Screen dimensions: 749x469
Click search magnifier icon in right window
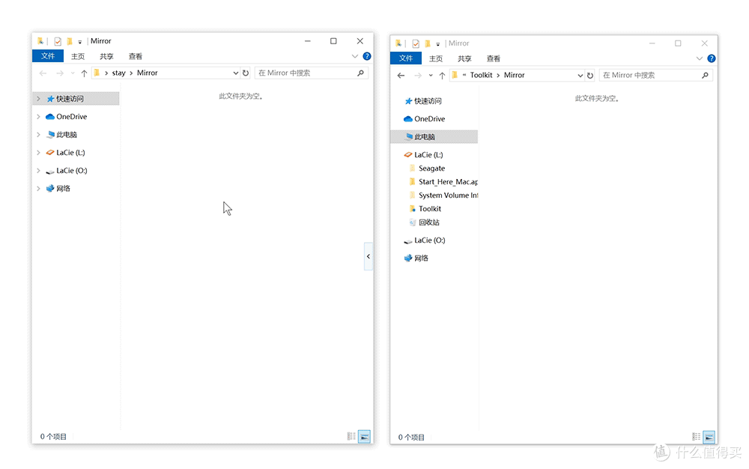[x=705, y=76]
